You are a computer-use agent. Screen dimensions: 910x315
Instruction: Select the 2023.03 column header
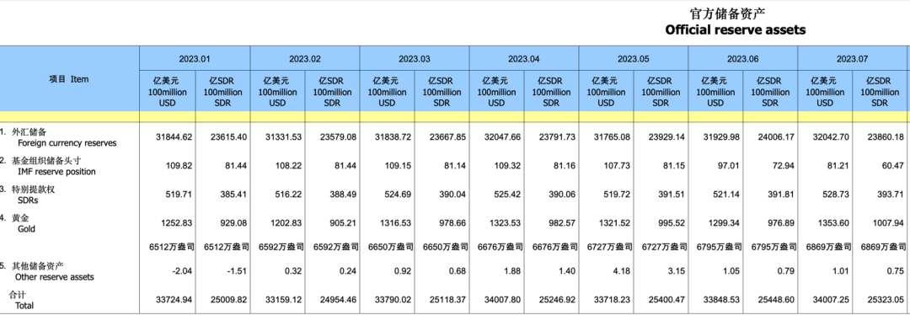(415, 59)
